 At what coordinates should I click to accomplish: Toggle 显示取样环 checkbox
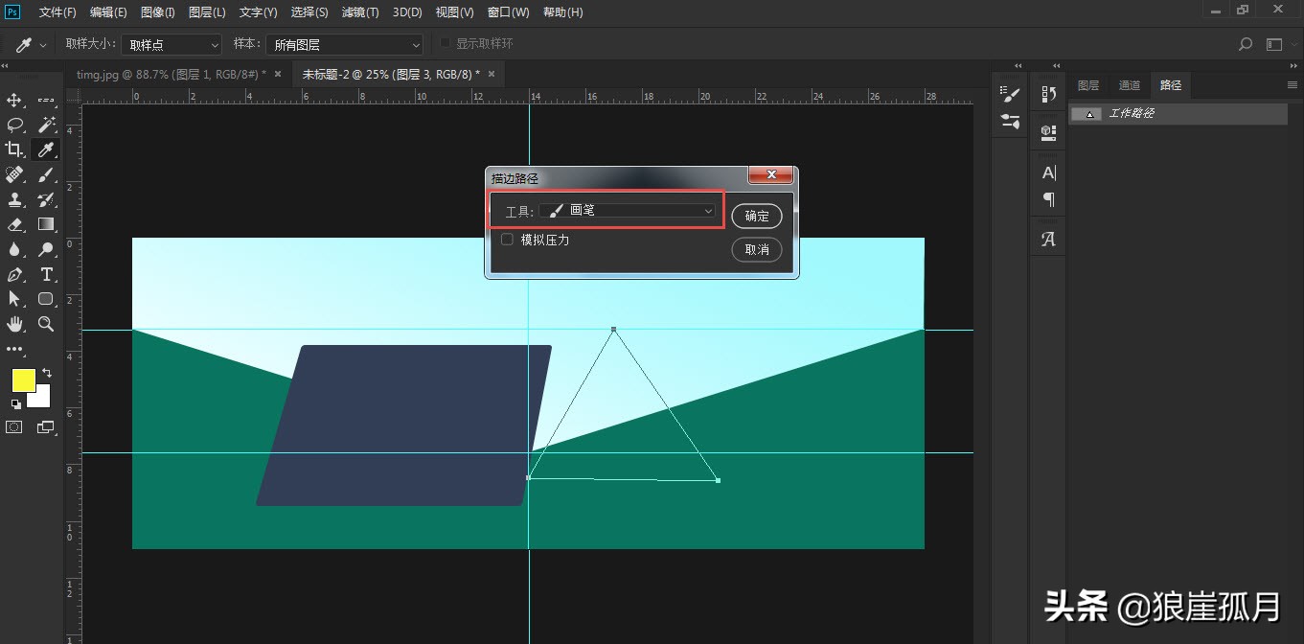coord(445,44)
